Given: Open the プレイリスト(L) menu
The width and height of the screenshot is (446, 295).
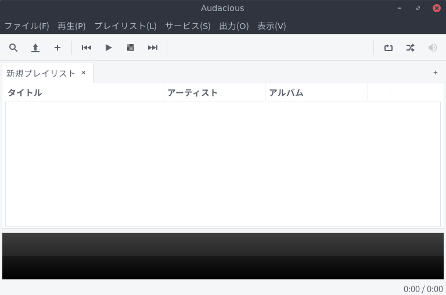Looking at the screenshot, I should [125, 26].
